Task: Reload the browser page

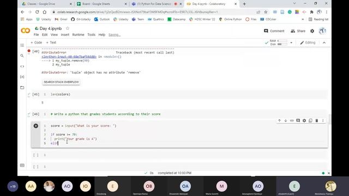Action: coord(37,12)
